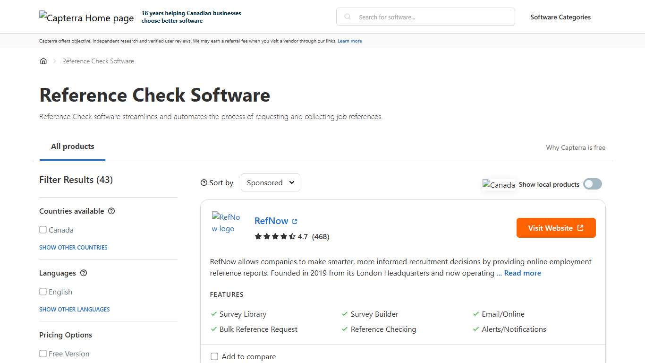Switch to the All products tab
This screenshot has width=645, height=363.
pyautogui.click(x=72, y=146)
